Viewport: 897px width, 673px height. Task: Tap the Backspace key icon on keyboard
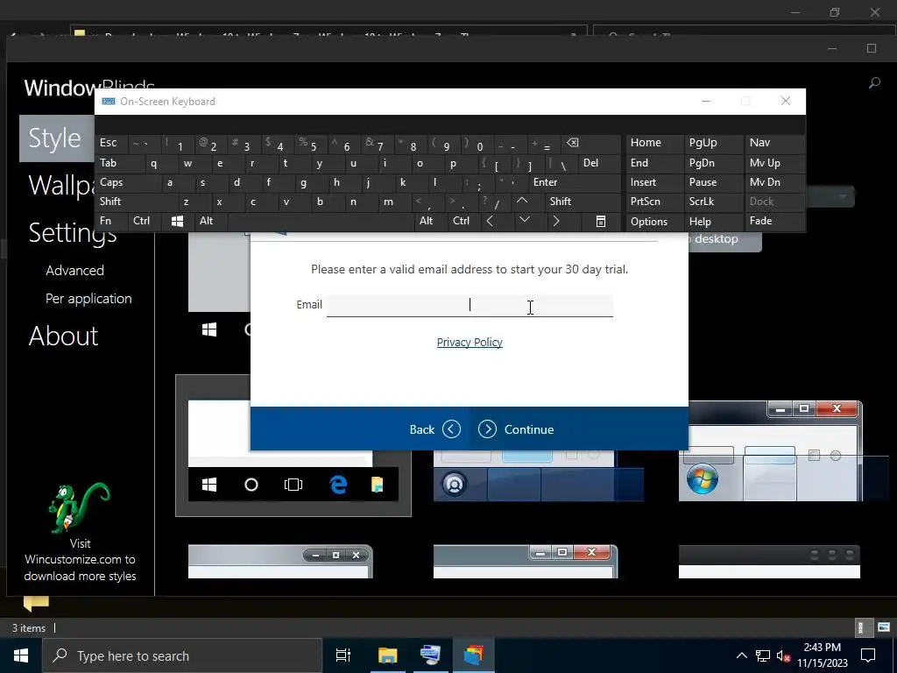coord(572,143)
